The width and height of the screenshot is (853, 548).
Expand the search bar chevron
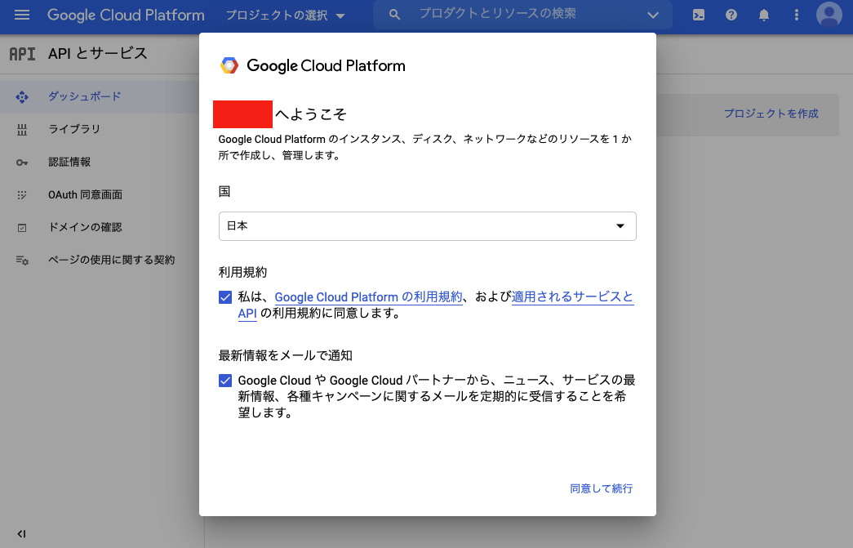click(x=653, y=16)
